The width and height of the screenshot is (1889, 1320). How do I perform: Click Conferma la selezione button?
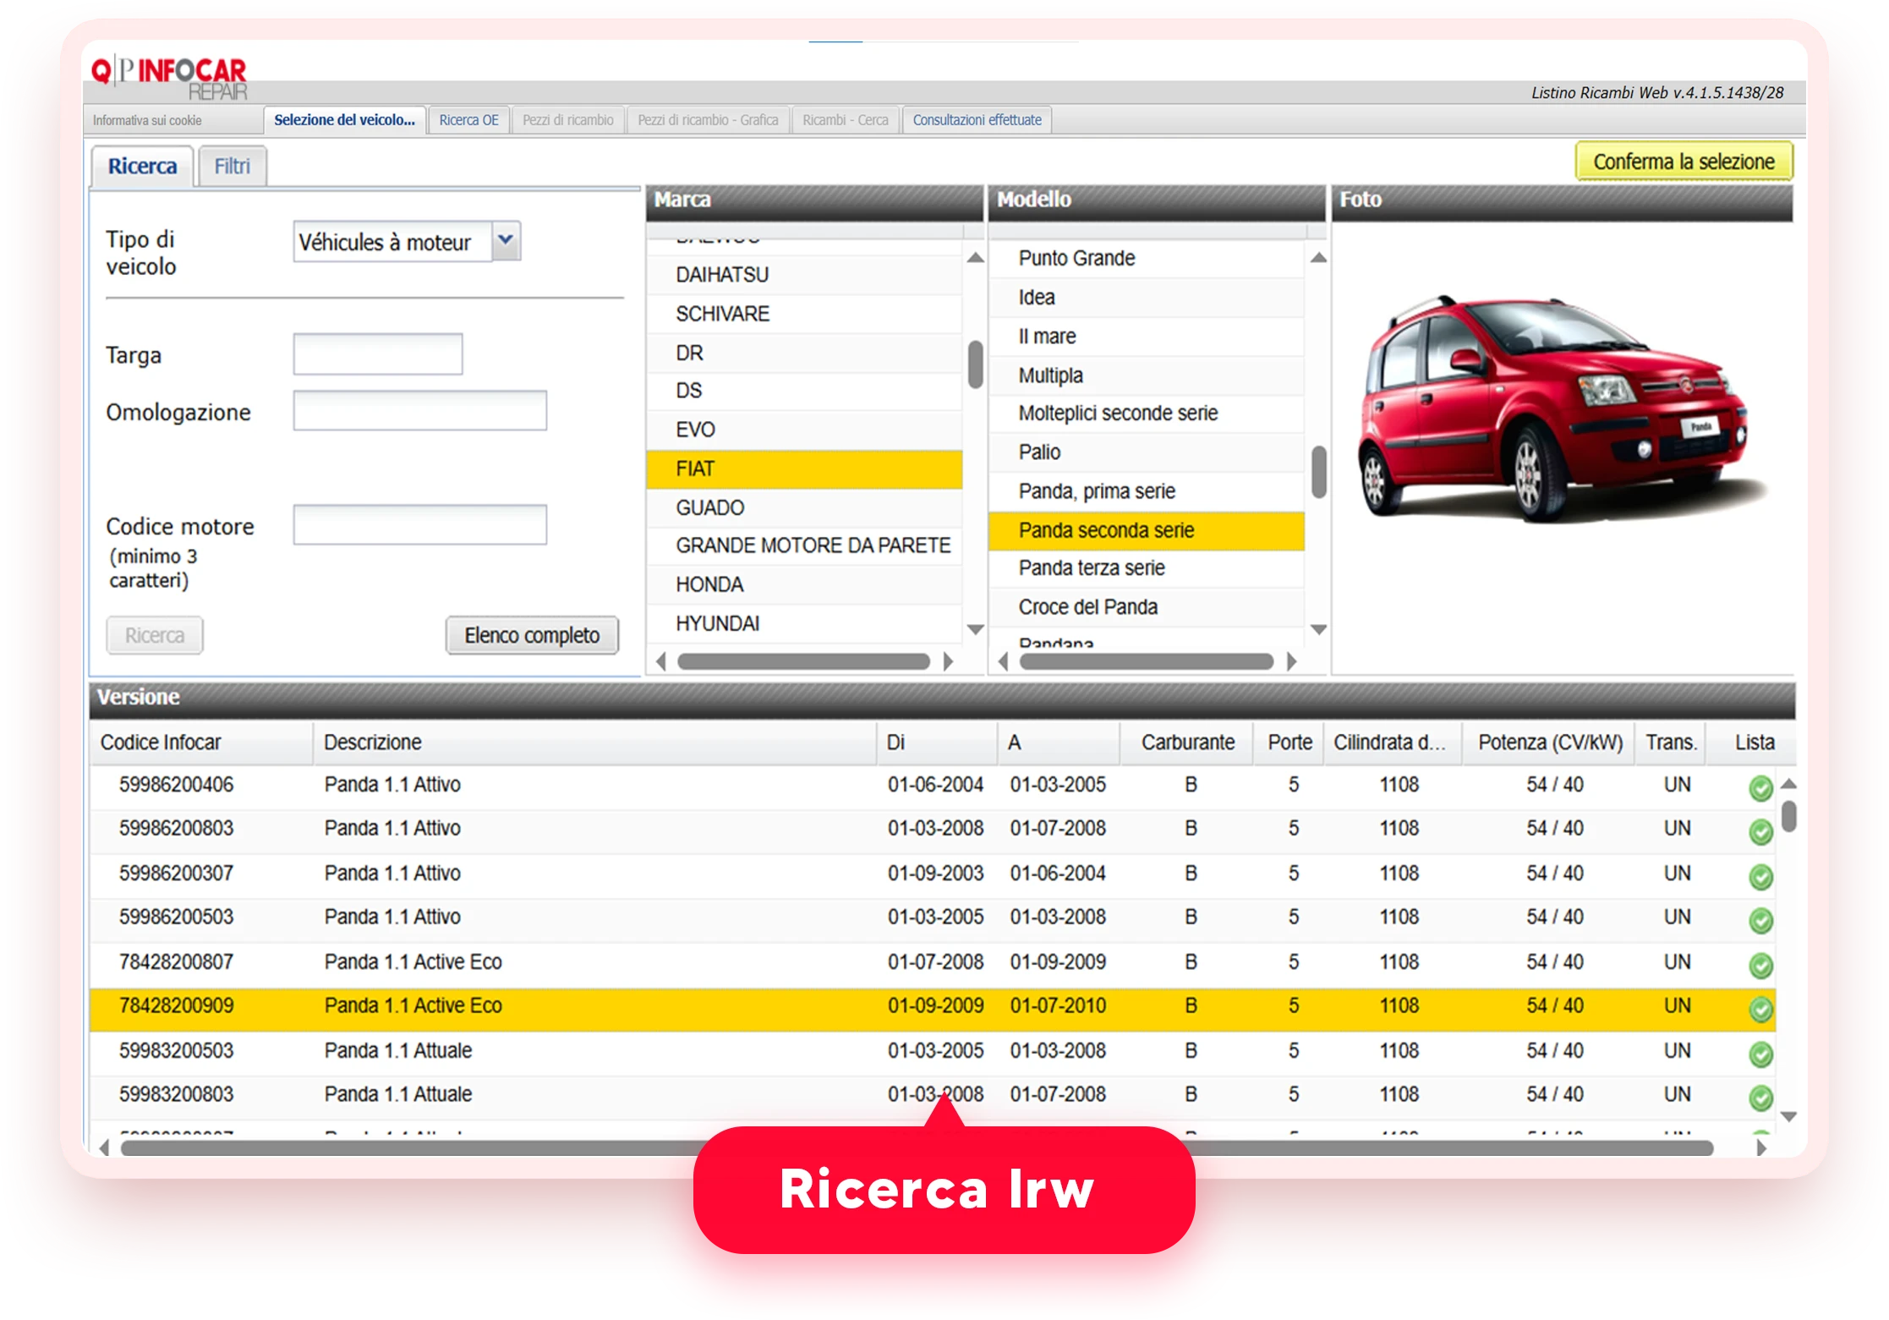[x=1683, y=162]
